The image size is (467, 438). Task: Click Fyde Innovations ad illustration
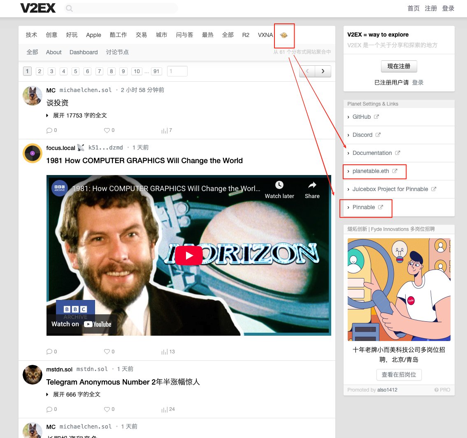(399, 290)
